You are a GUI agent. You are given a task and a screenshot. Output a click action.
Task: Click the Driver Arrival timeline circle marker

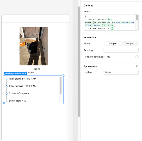[x=6, y=86]
